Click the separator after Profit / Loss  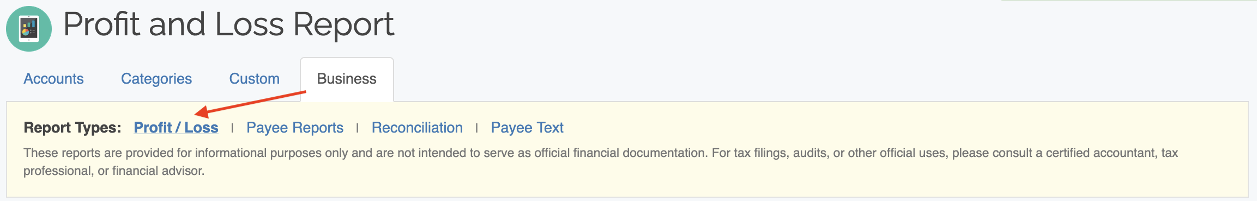(x=232, y=128)
